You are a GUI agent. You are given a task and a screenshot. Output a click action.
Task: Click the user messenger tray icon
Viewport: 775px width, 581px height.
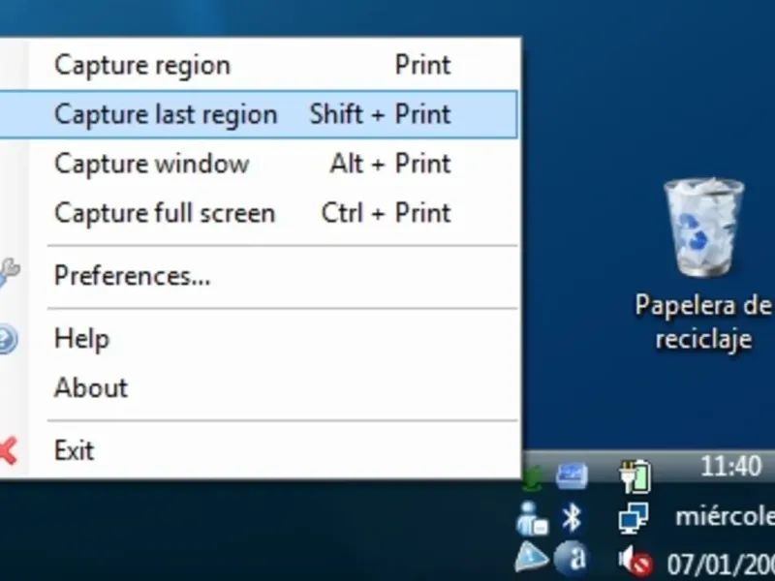(531, 519)
